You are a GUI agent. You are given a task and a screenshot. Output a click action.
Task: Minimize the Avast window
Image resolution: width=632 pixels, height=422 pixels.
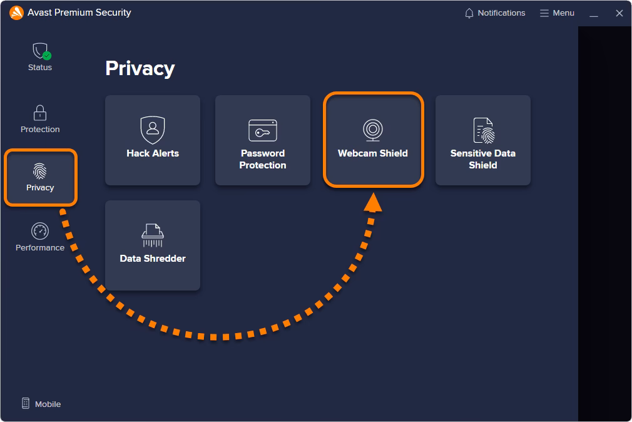tap(594, 14)
